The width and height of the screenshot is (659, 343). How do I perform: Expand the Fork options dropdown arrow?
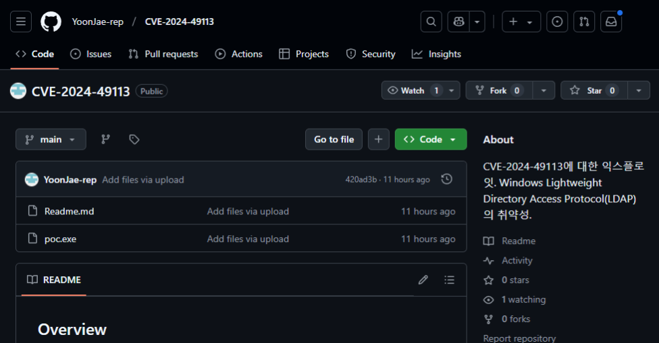pyautogui.click(x=544, y=90)
